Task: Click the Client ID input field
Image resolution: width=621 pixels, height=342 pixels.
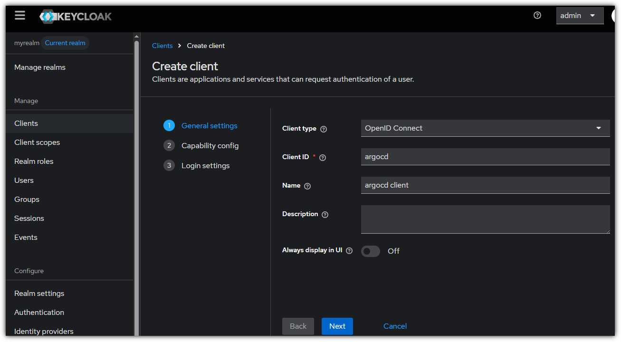Action: [485, 157]
